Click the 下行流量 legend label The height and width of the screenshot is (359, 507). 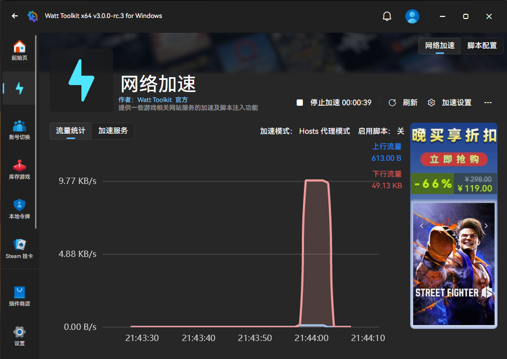386,174
